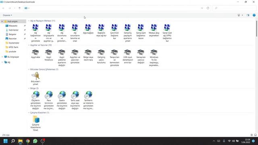Open 'BitLocker'ı yönet' item
Image resolution: width=258 pixels, height=145 pixels.
[35, 79]
